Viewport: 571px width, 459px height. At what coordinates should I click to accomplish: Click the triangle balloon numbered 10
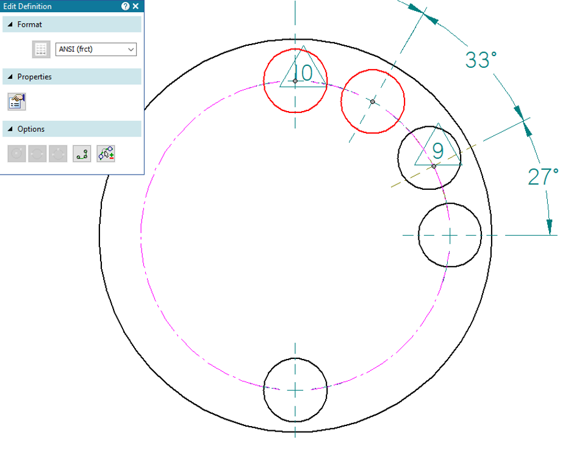(x=303, y=71)
